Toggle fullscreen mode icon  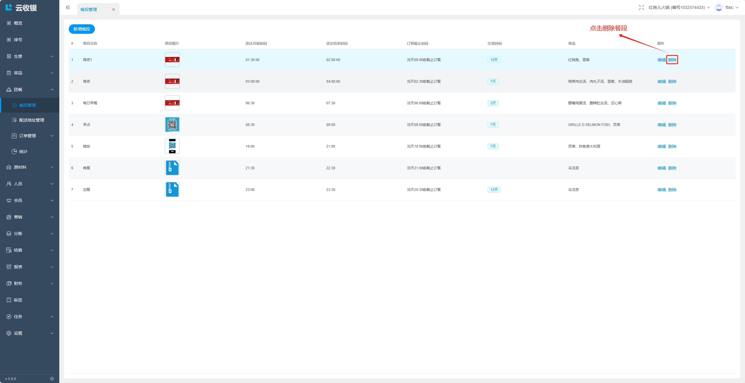[641, 7]
